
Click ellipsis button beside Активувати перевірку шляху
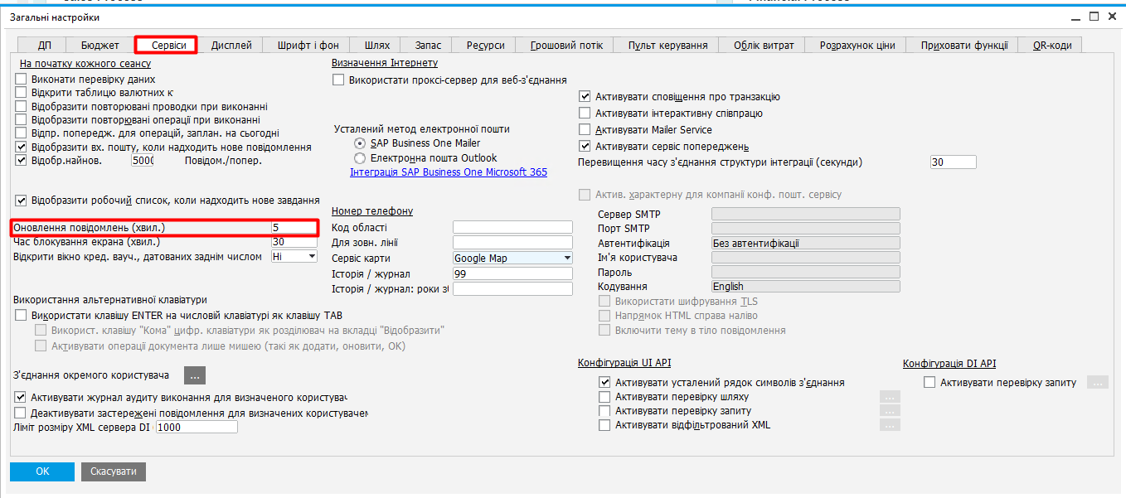tap(890, 397)
